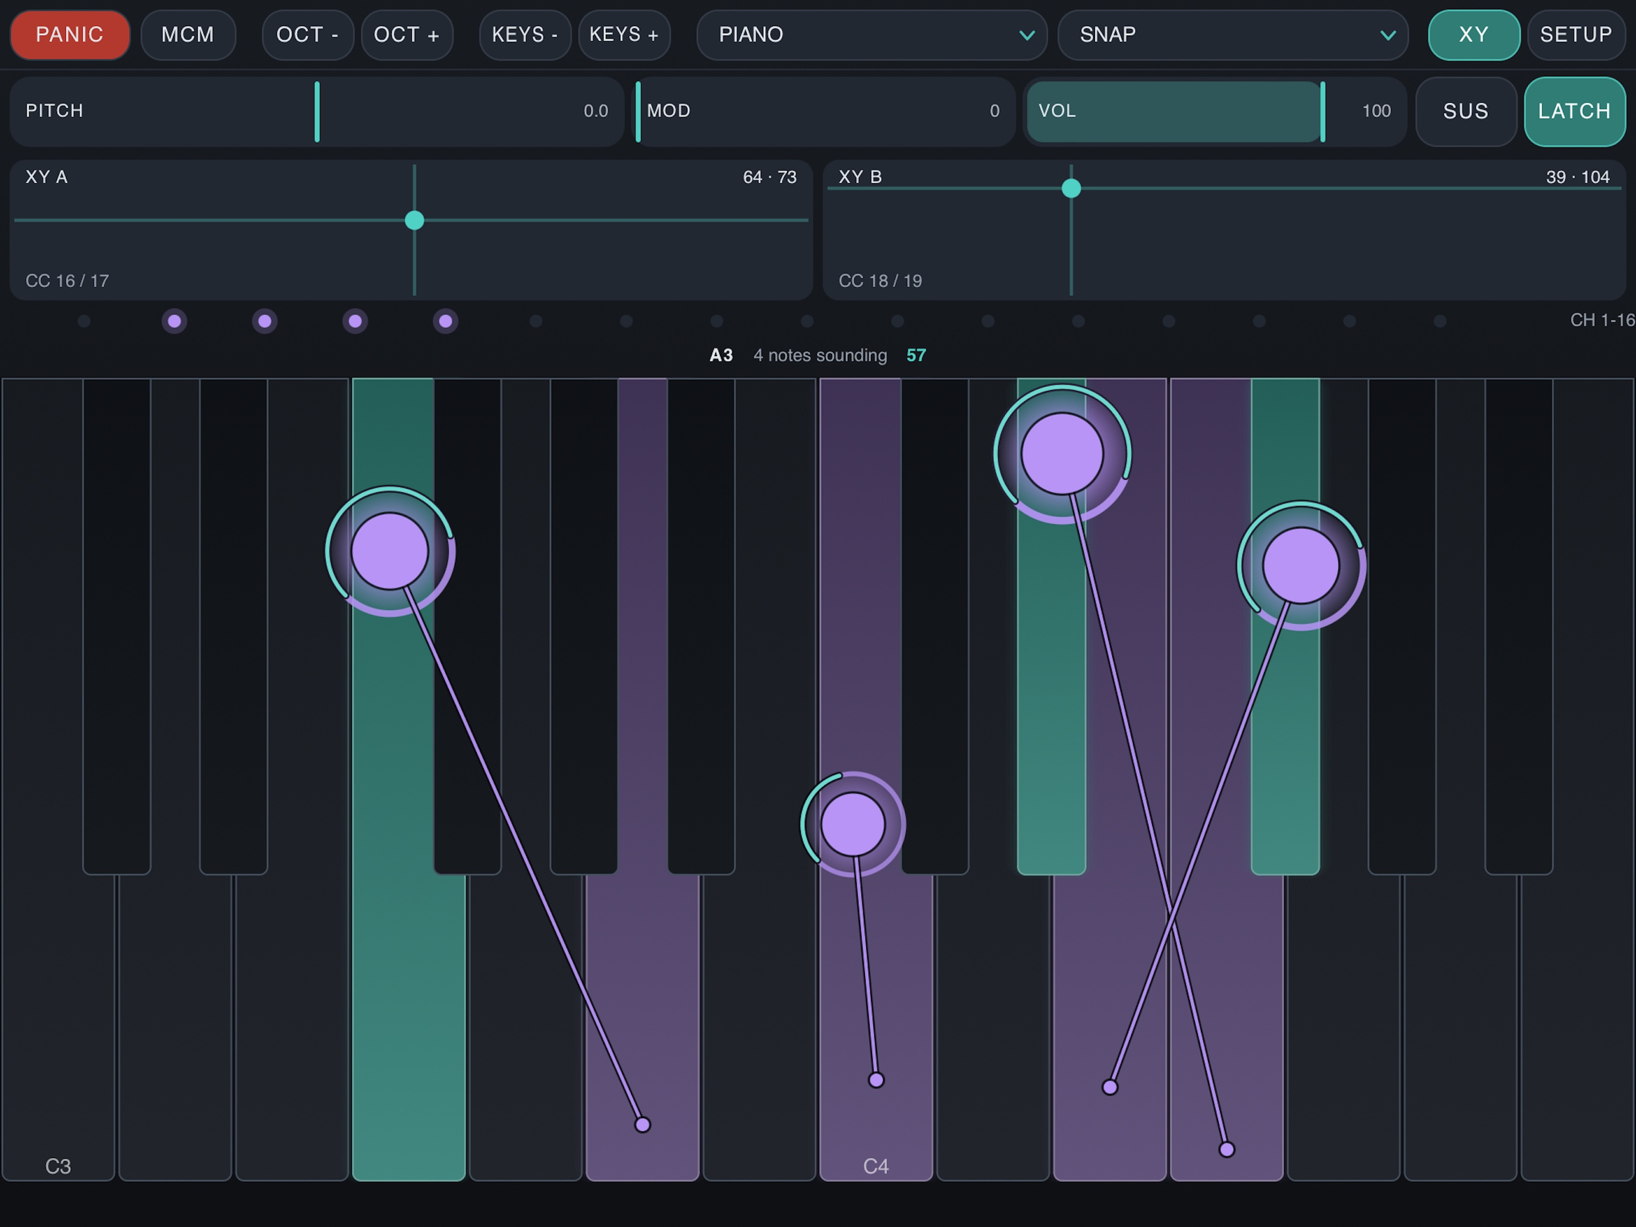
Task: Click the PIANO dropdown chevron arrow
Action: tap(1027, 36)
